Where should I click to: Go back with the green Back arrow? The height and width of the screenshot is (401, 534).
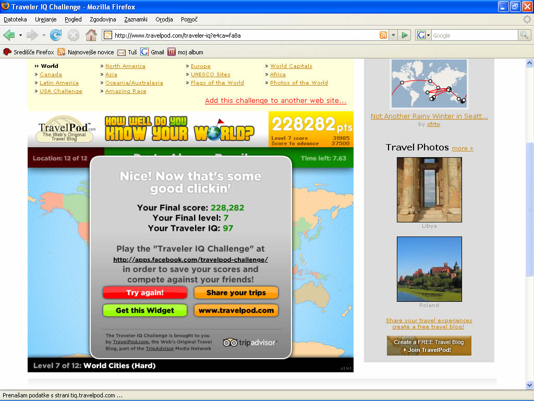9,35
